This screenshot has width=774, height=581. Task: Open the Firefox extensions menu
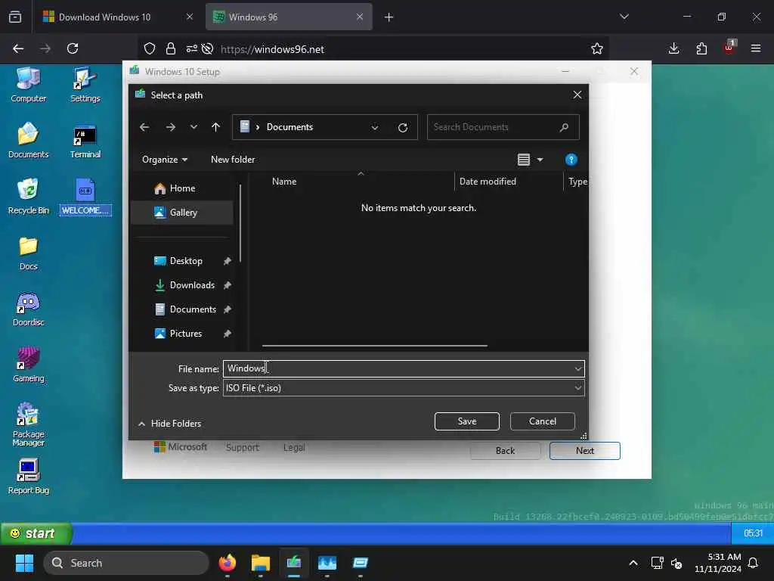(x=701, y=48)
